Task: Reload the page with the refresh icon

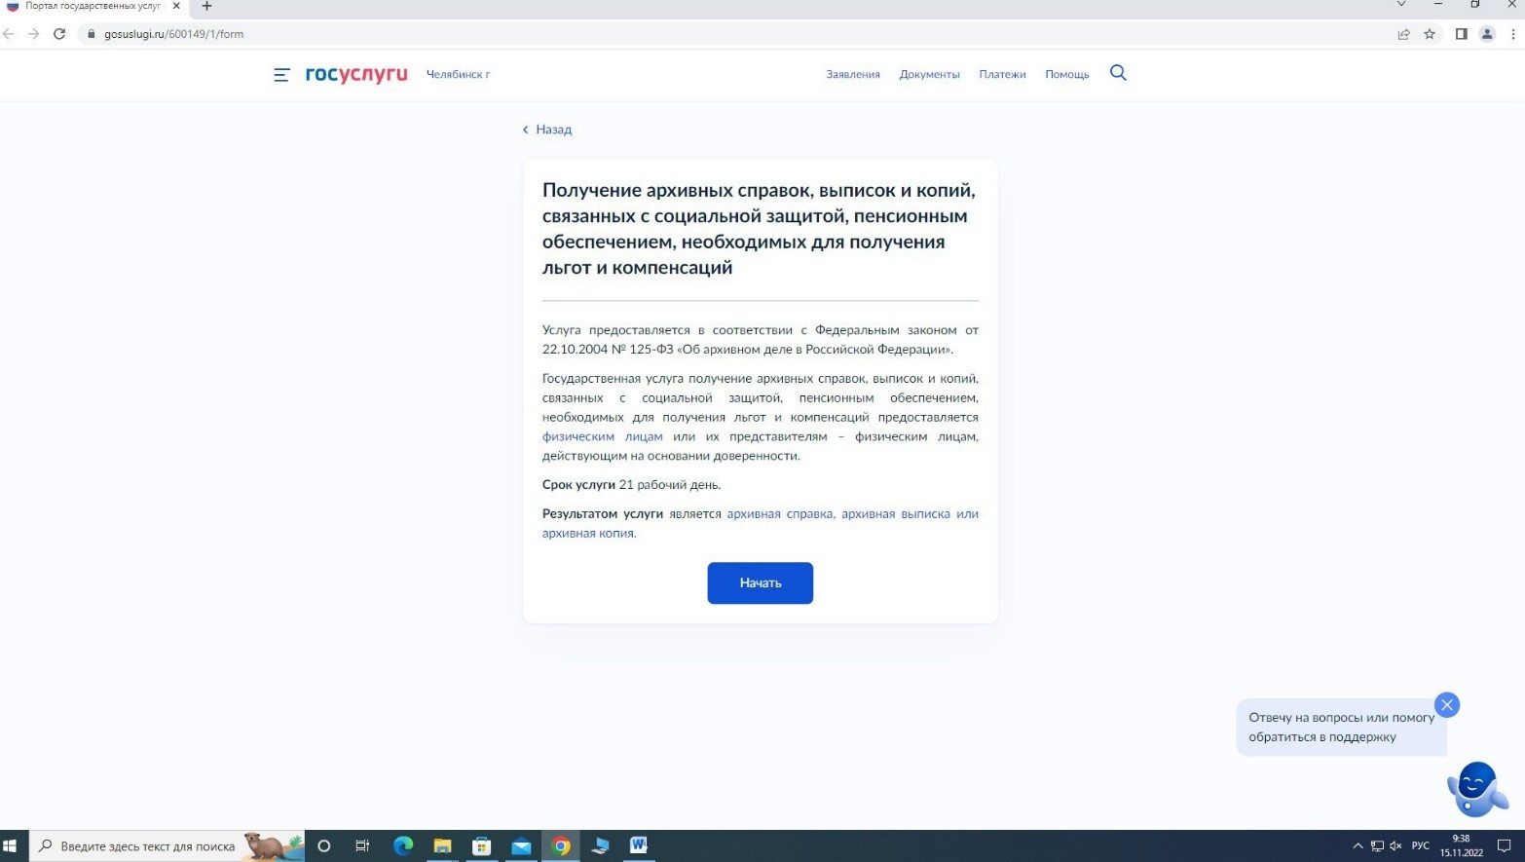Action: 59,34
